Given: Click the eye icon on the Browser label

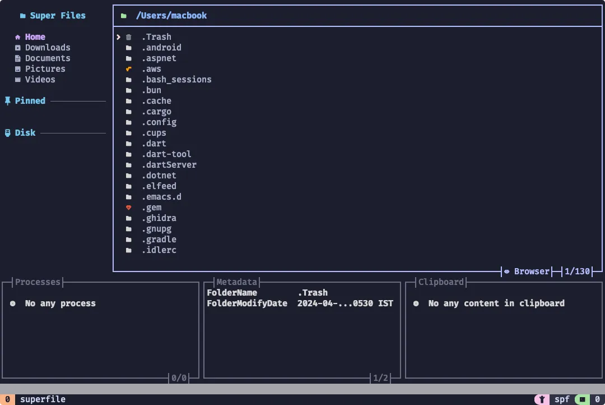Looking at the screenshot, I should tap(508, 271).
